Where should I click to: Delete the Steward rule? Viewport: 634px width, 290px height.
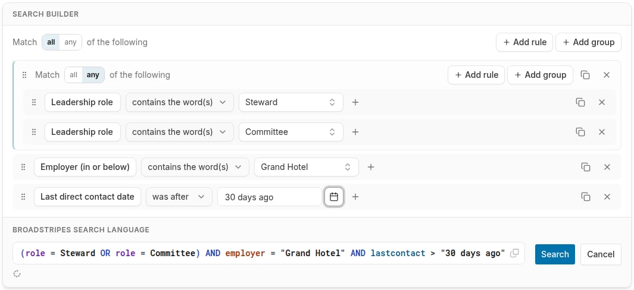(602, 102)
